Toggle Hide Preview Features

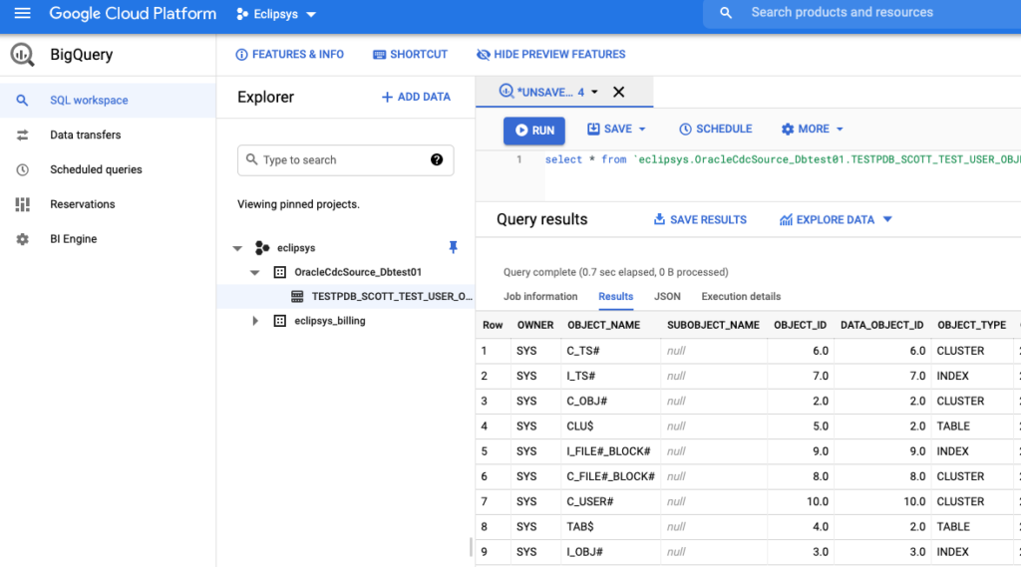coord(551,54)
